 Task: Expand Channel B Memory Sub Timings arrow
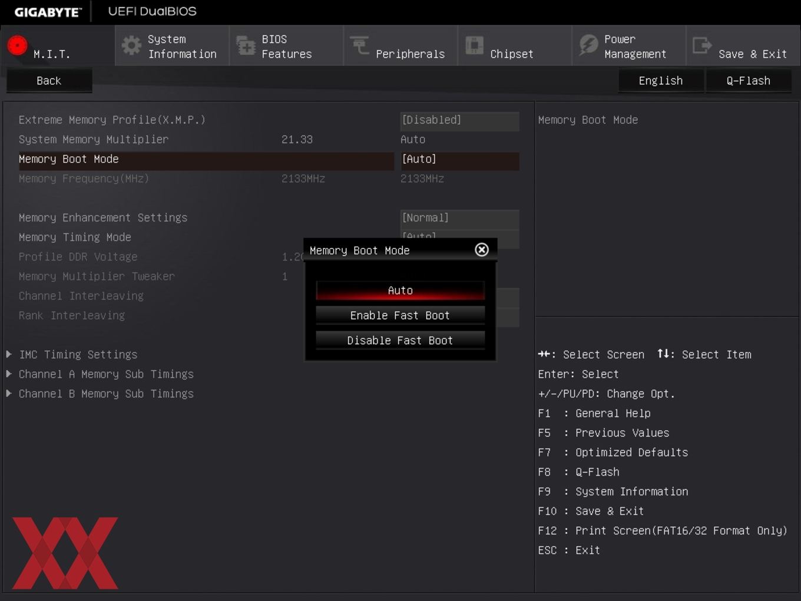tap(9, 393)
